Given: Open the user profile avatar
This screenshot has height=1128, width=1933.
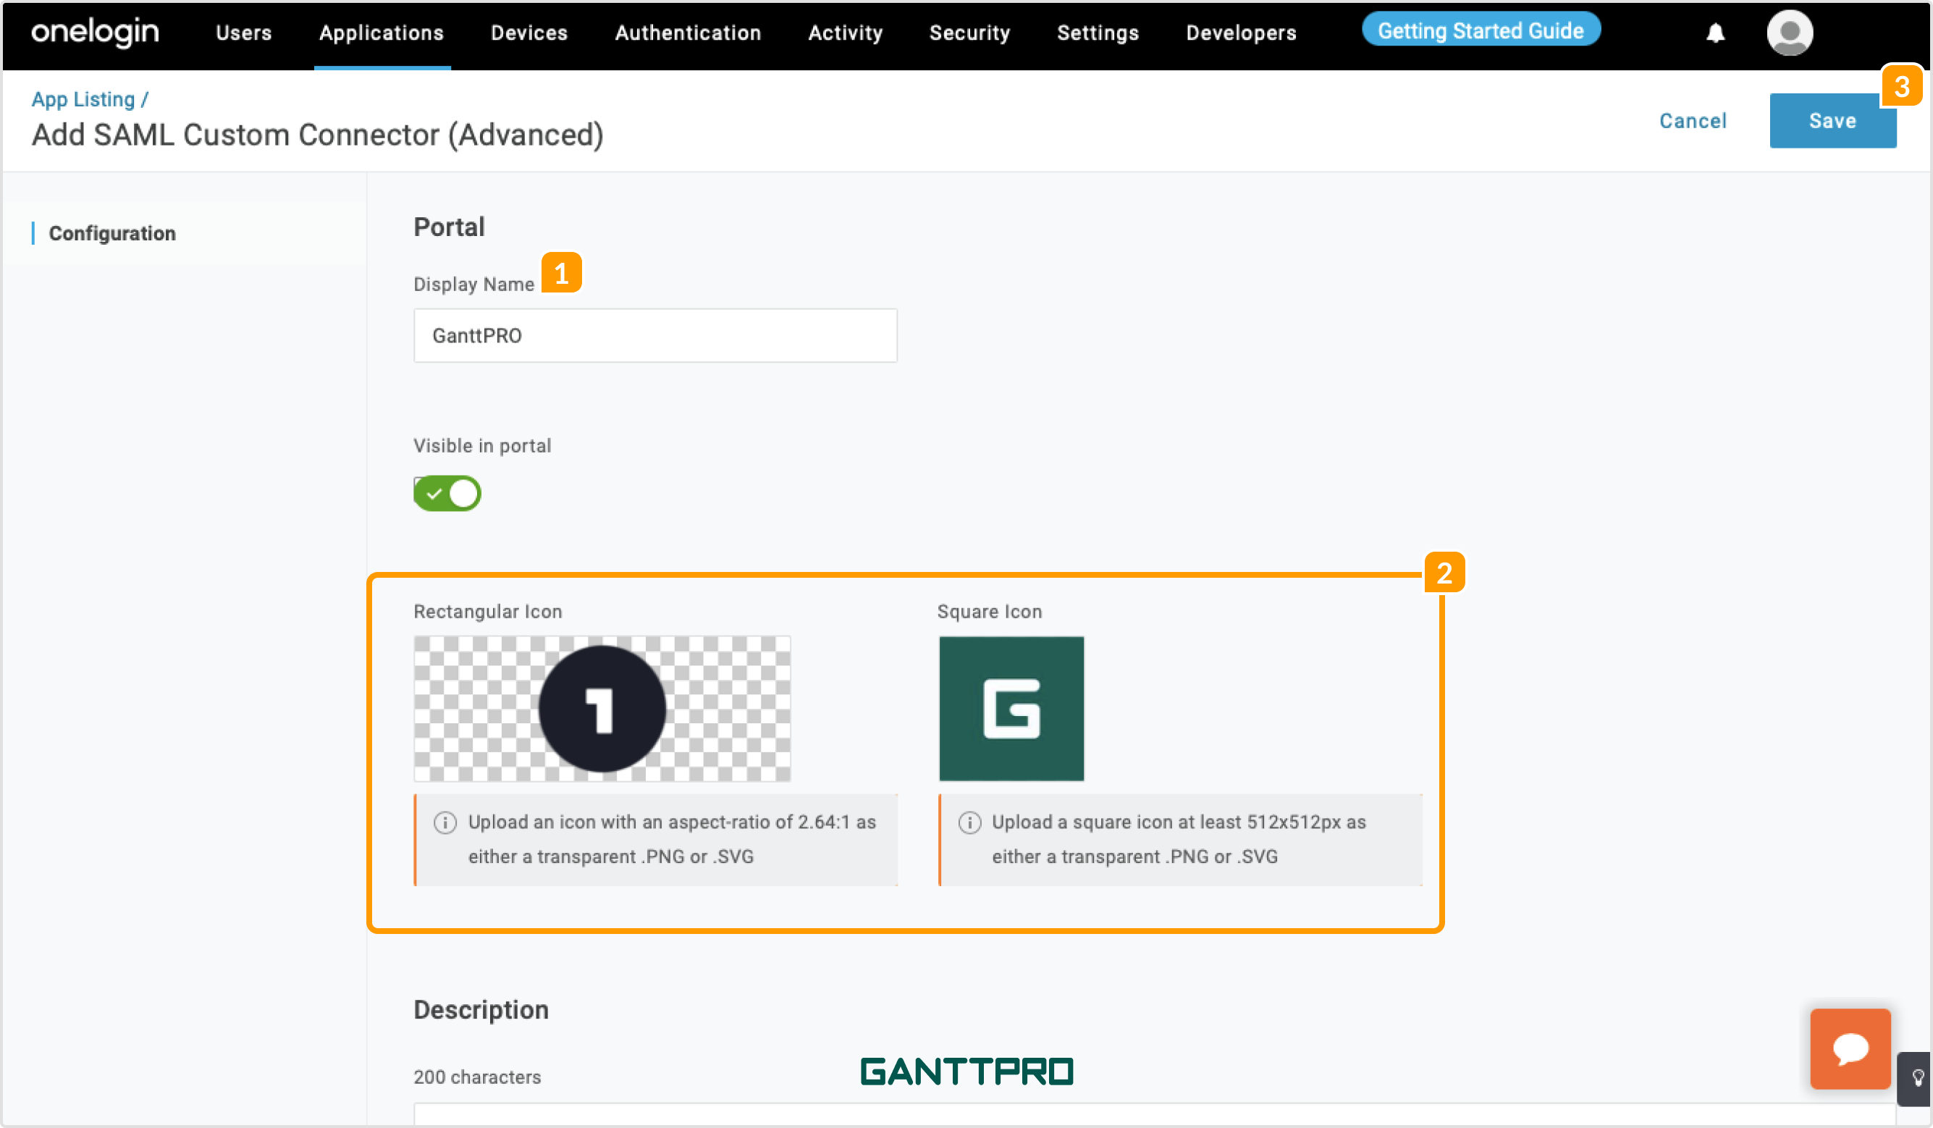Looking at the screenshot, I should click(x=1790, y=33).
